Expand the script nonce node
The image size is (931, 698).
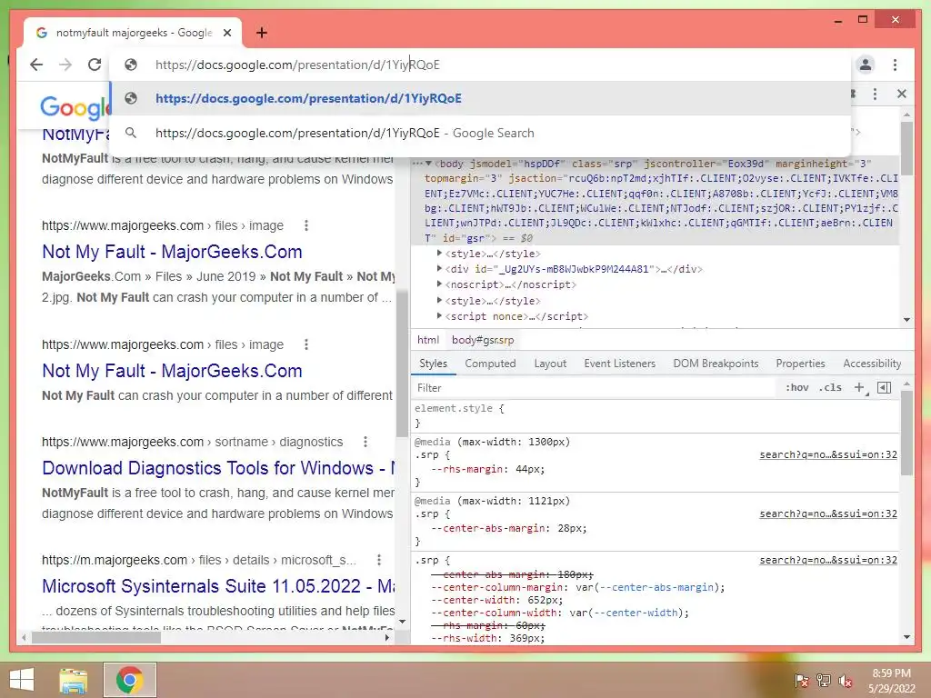point(439,315)
